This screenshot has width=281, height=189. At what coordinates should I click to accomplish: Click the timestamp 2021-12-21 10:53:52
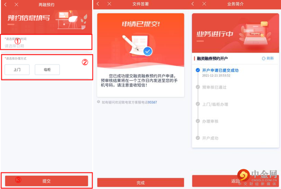click(216, 76)
